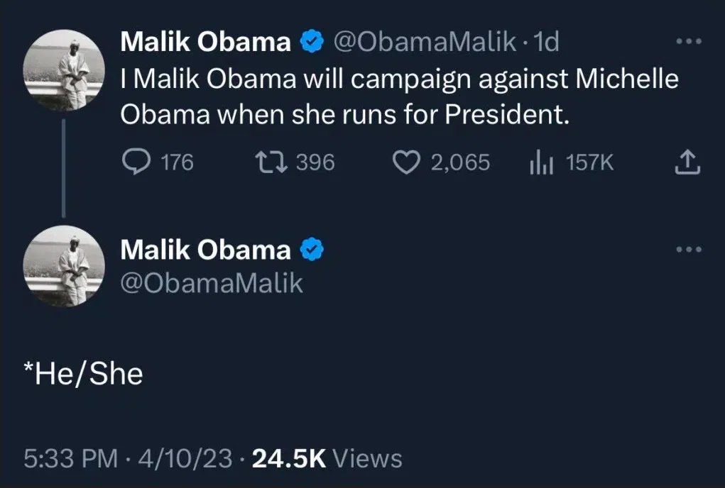Open the *He/She tweet's three-dot more menu
Image resolution: width=725 pixels, height=488 pixels.
tap(688, 249)
